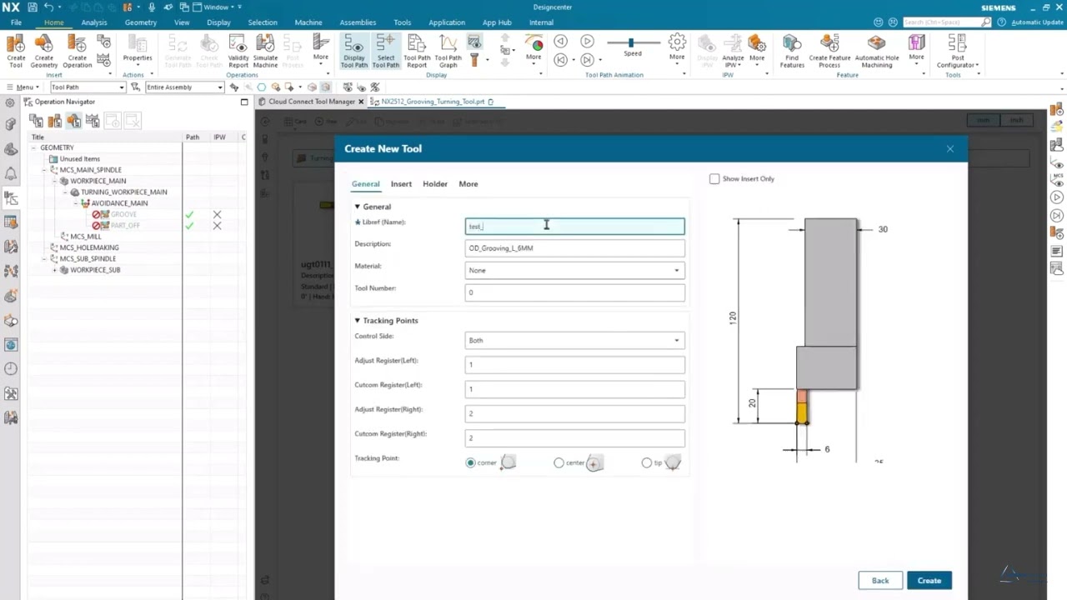Click the Tool Number field

tap(574, 292)
